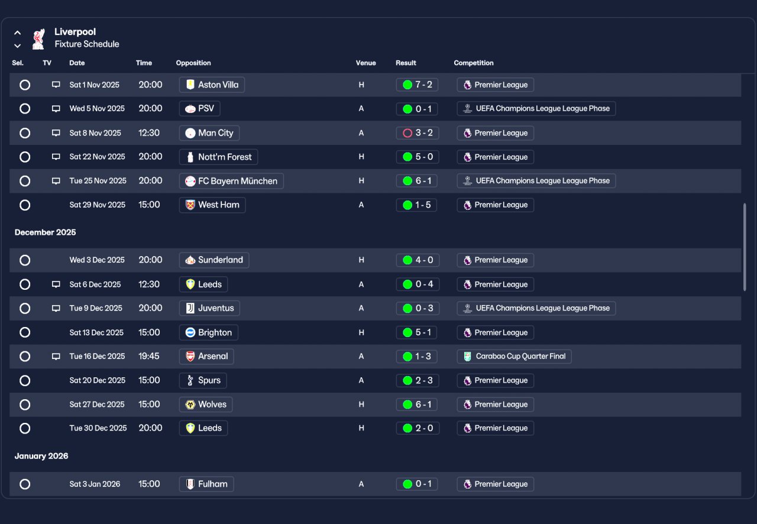The width and height of the screenshot is (757, 524).
Task: Open the 0 - 3 Juventus result
Action: [x=418, y=308]
